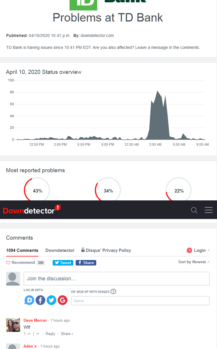The width and height of the screenshot is (217, 349).
Task: Open Dave Mercer's profile photo
Action: click(x=13, y=325)
